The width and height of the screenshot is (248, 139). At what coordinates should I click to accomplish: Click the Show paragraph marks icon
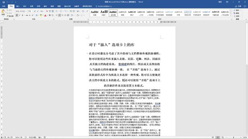87,11
